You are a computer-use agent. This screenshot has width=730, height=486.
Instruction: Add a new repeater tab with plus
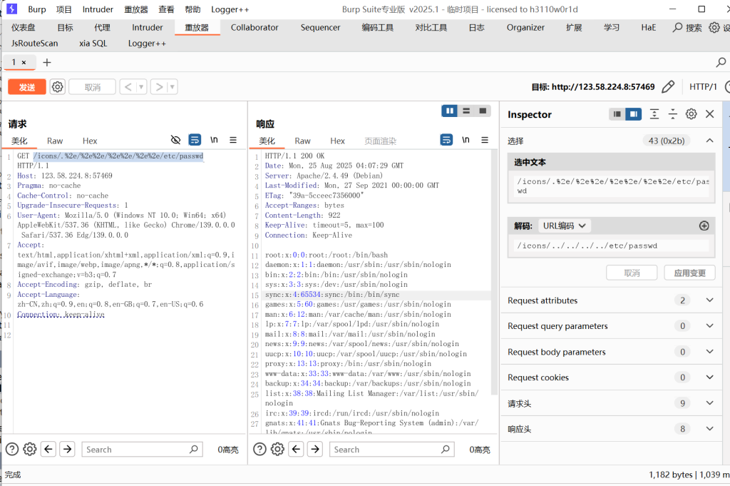(x=46, y=62)
